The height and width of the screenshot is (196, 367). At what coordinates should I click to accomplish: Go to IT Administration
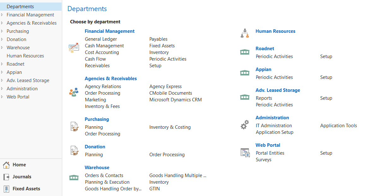pos(274,126)
